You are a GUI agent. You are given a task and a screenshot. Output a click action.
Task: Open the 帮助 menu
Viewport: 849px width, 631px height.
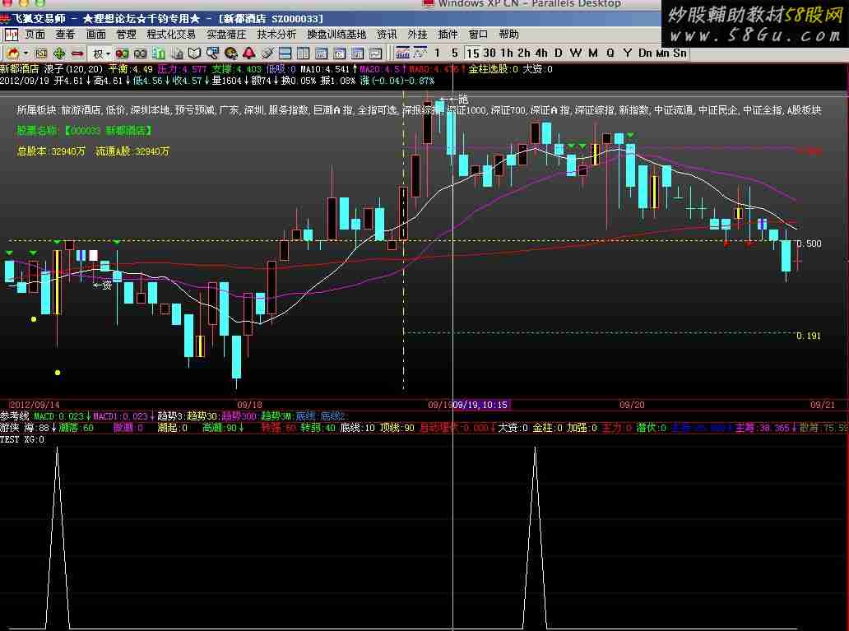[509, 35]
